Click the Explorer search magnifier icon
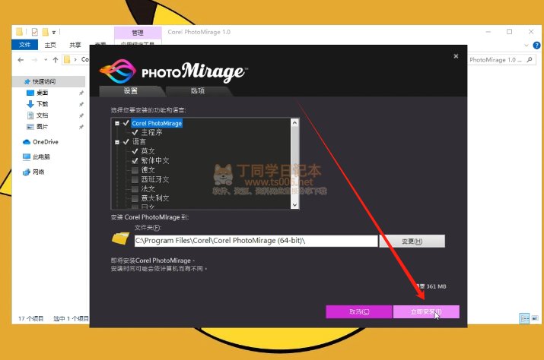Viewport: 544px width, 360px height. pos(530,59)
